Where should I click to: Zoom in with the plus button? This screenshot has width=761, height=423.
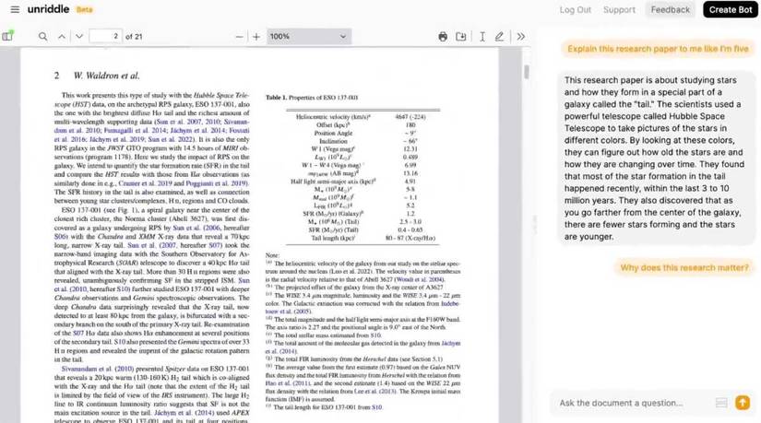[x=256, y=36]
